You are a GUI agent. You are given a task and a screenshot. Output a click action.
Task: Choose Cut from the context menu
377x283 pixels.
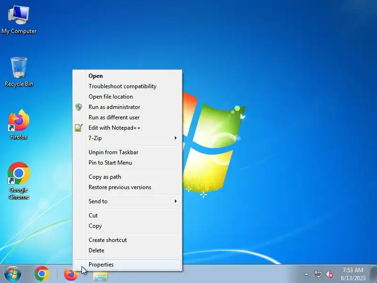[127, 216]
